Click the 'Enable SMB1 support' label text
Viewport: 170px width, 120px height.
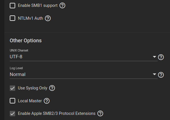pos(38,5)
